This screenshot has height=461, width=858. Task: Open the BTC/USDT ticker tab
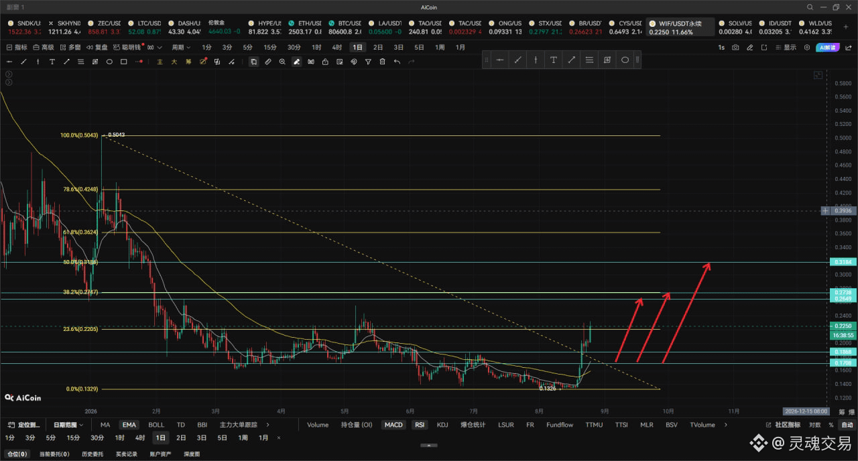coord(345,27)
